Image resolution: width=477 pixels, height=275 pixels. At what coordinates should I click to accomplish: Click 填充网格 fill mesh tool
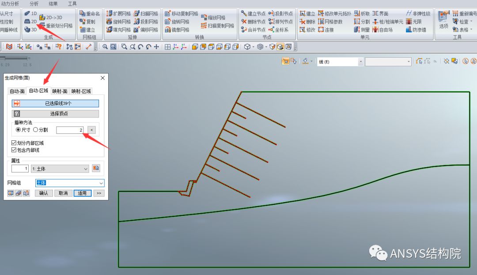pyautogui.click(x=118, y=30)
